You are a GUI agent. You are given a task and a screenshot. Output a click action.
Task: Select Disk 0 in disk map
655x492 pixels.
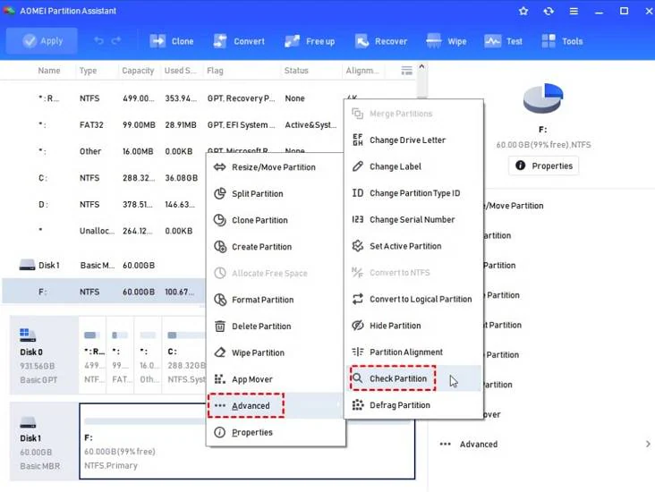pos(44,355)
